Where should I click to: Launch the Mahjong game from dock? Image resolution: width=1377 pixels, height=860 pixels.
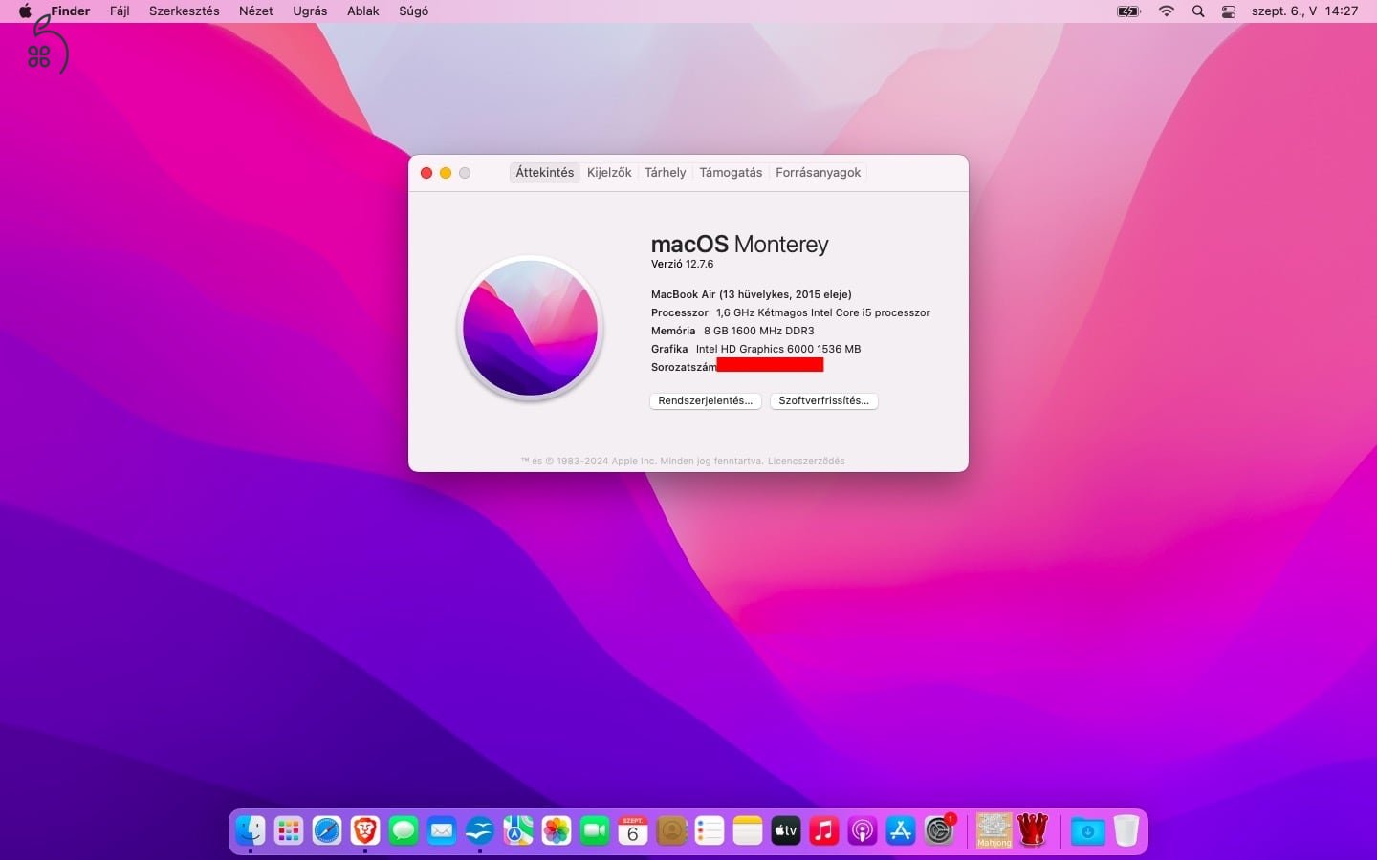[994, 830]
